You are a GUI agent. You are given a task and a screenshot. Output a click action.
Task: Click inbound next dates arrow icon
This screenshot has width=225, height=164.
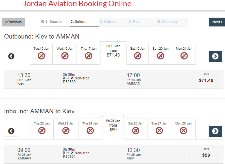[x=215, y=131]
